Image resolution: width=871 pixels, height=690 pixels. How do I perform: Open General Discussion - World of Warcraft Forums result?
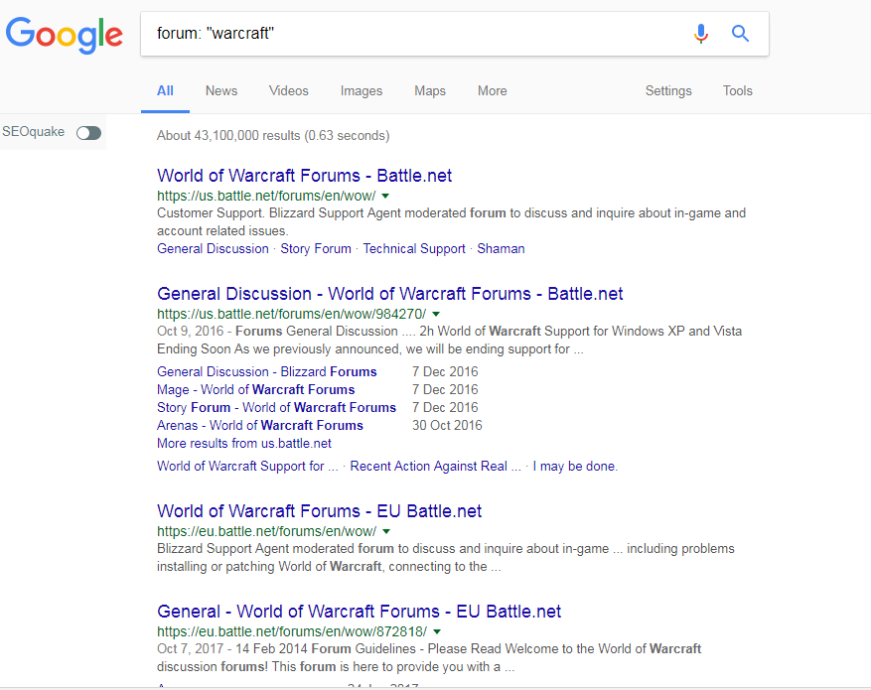pos(390,294)
